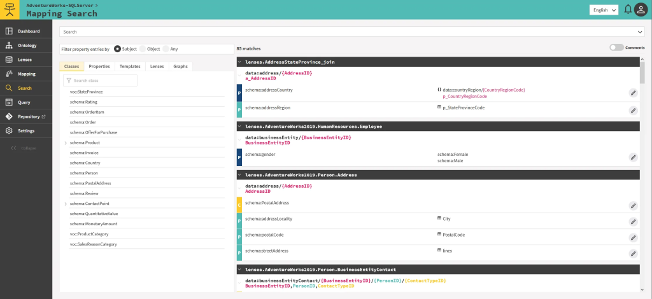The height and width of the screenshot is (299, 652).
Task: Click P badge of schema:addressLocality
Action: point(239,221)
